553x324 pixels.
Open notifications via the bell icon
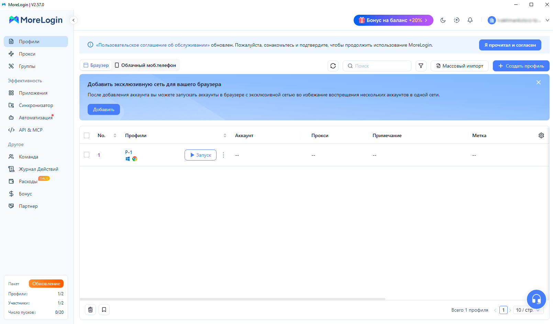coord(470,20)
